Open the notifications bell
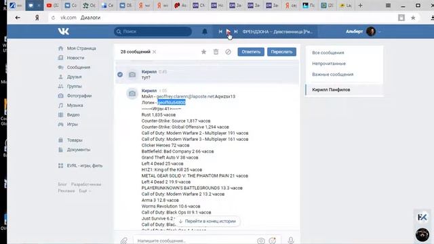This screenshot has height=244, width=434. click(x=205, y=32)
